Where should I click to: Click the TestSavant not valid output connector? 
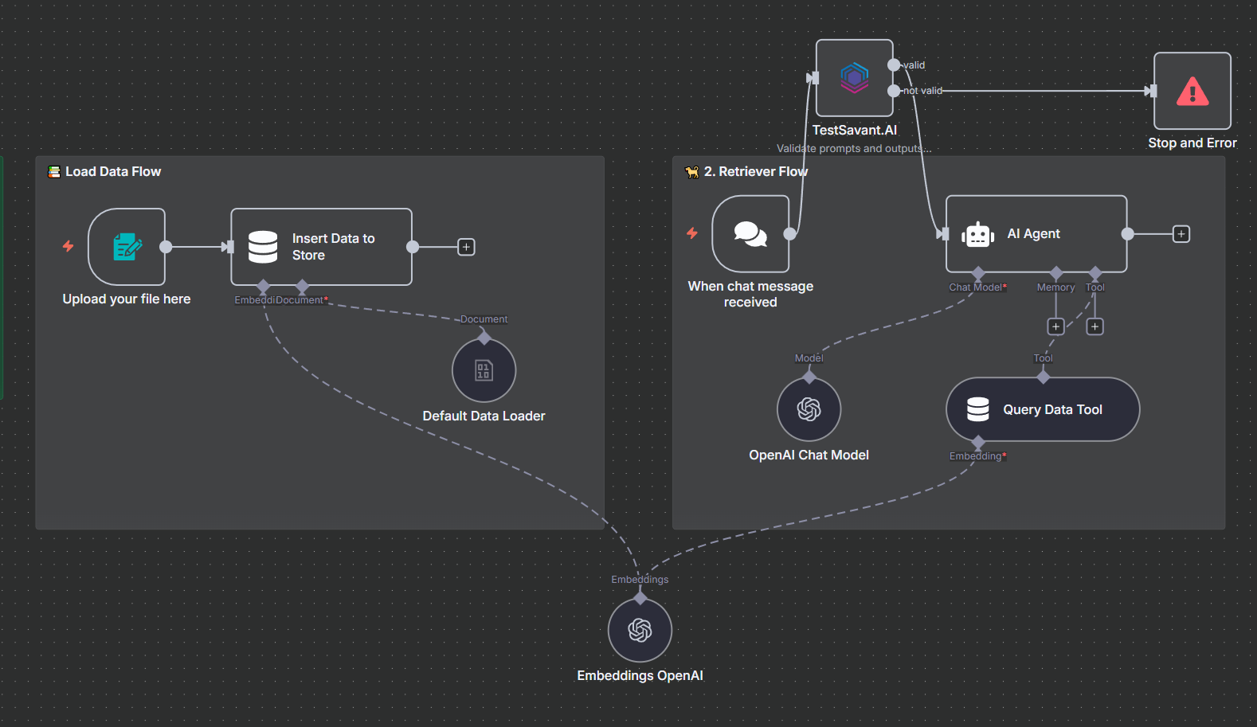[x=894, y=91]
